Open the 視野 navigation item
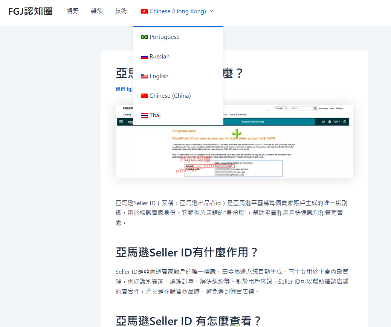 point(73,11)
